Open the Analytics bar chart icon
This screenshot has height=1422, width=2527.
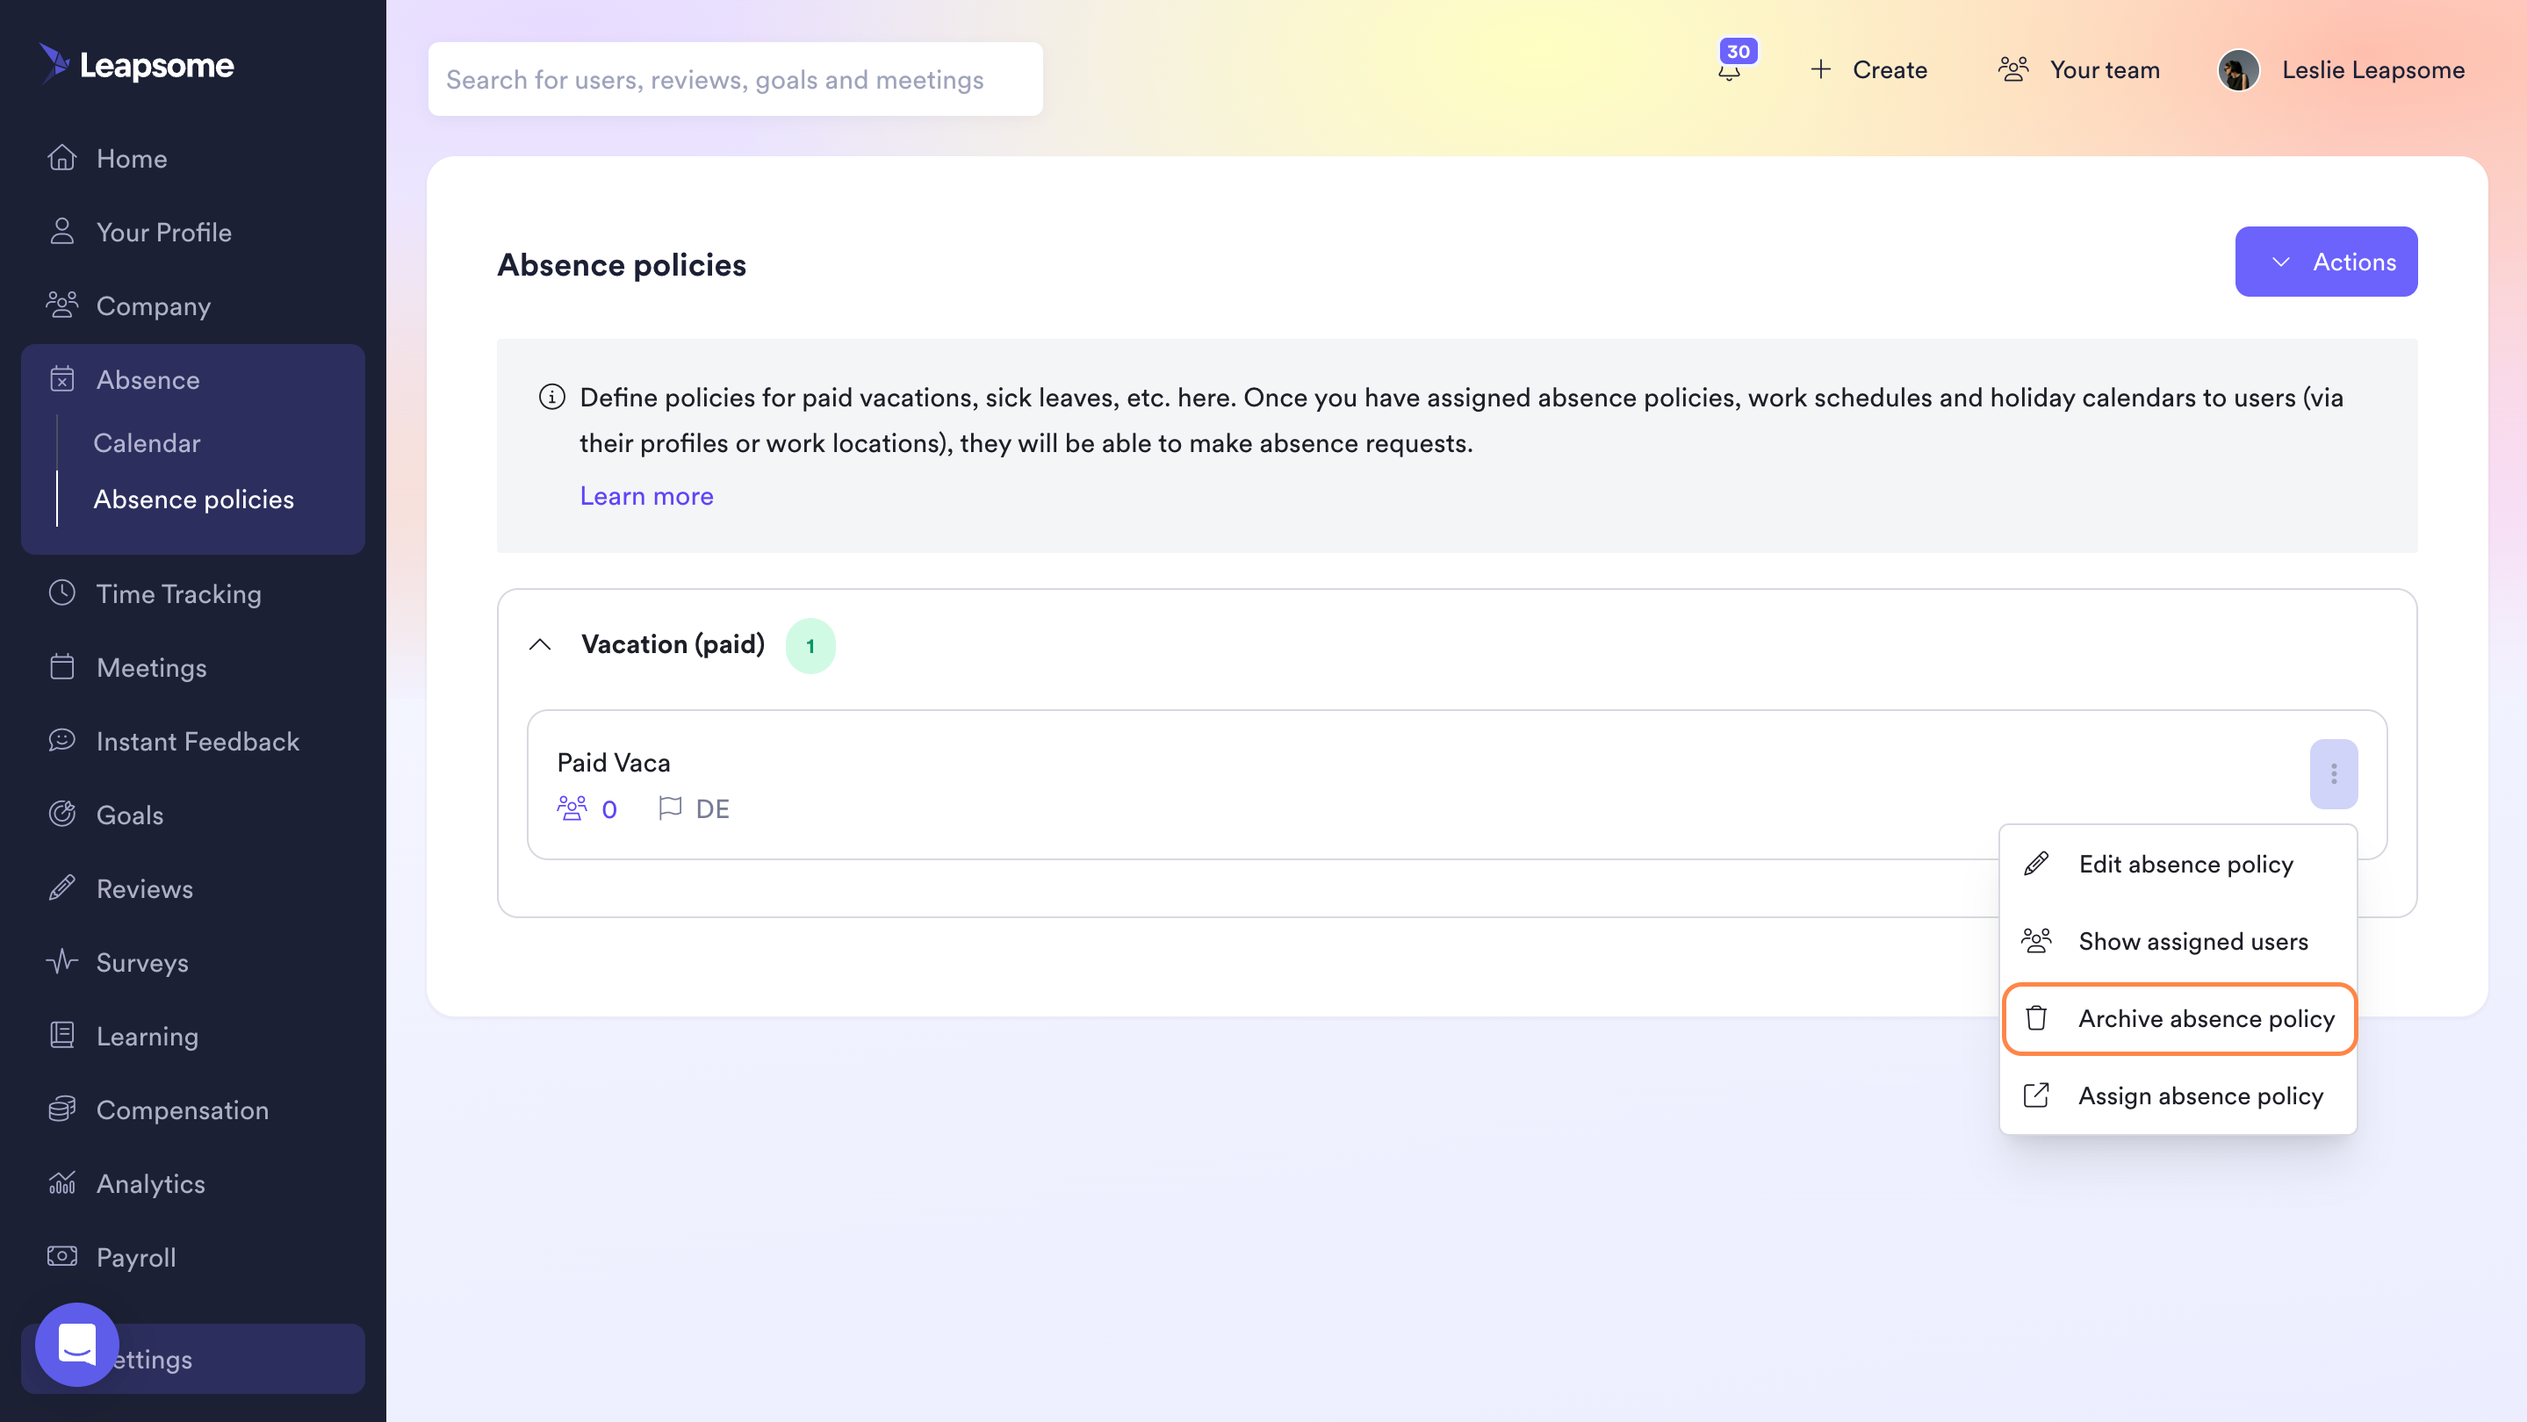[61, 1182]
